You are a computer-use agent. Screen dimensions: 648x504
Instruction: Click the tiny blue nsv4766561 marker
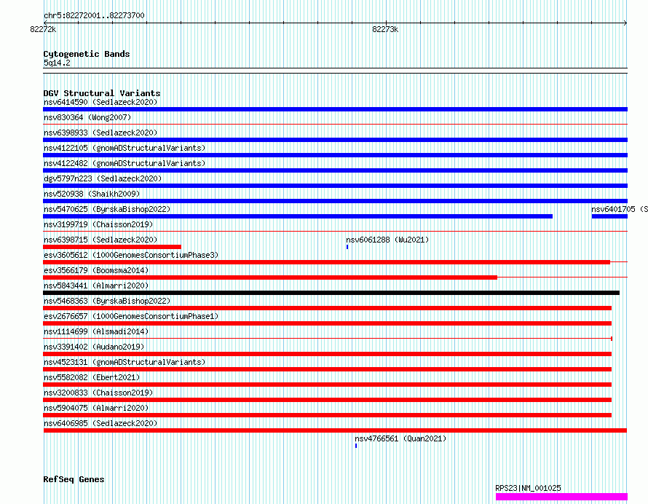356,446
